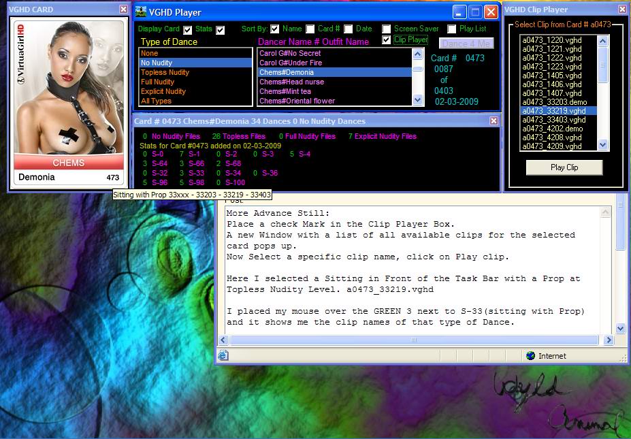Select Explicit Nudity dance type
The image size is (631, 439).
click(x=195, y=91)
